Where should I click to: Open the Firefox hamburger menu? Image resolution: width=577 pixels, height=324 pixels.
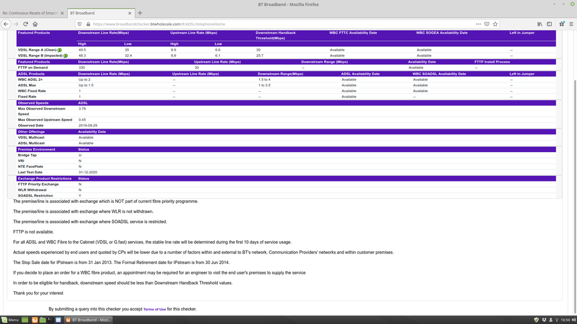coord(571,24)
